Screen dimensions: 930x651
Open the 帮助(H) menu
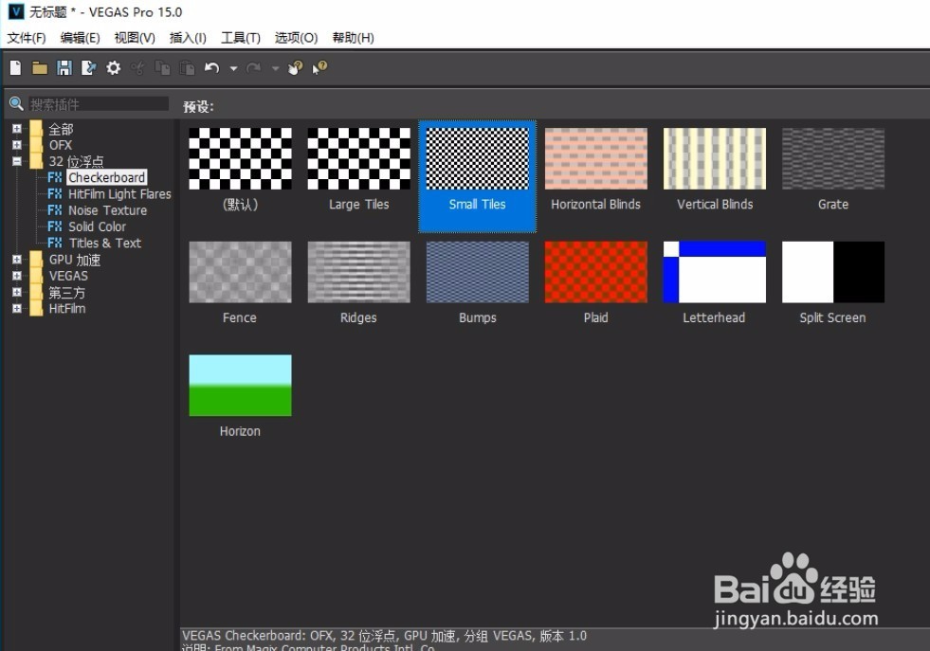click(353, 38)
